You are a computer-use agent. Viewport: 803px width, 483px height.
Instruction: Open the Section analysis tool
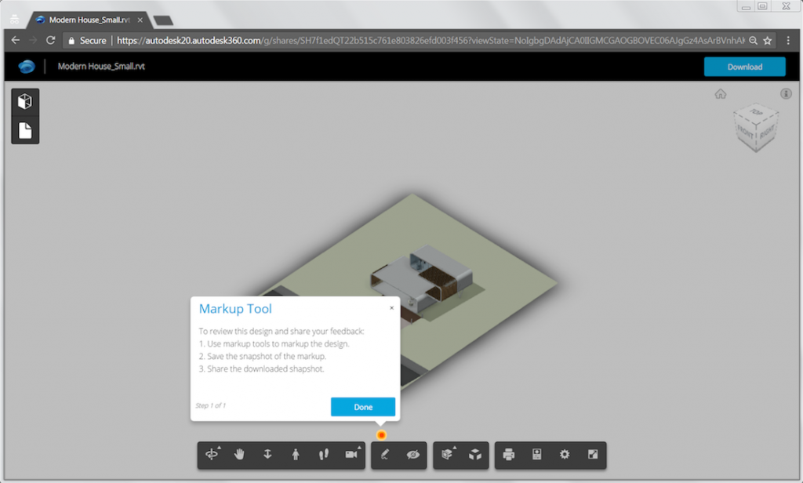(x=447, y=454)
